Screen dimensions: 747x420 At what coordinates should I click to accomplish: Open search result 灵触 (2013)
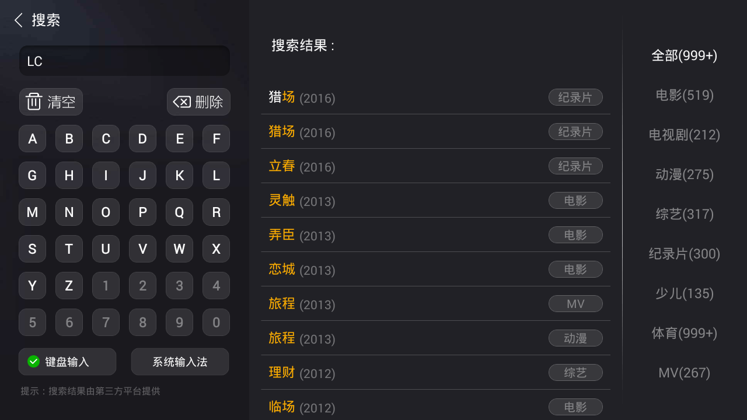[302, 201]
